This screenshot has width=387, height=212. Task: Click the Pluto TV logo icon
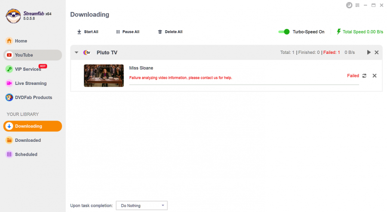[x=87, y=53]
